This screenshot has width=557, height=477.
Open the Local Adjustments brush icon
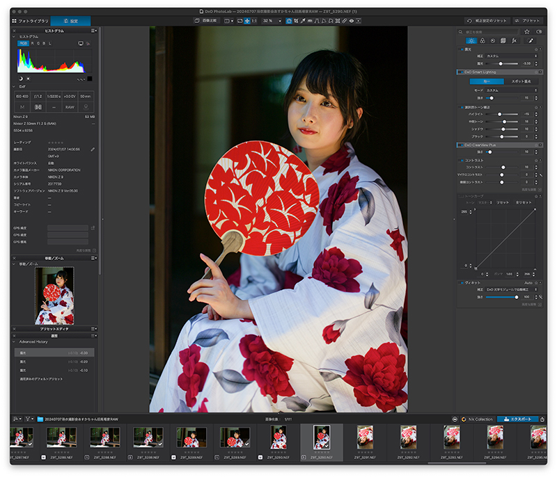click(x=531, y=41)
